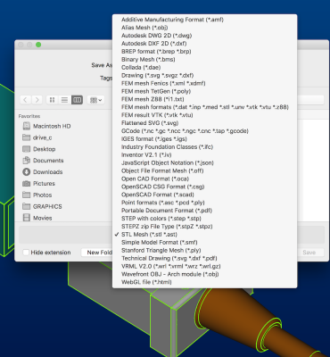This screenshot has height=357, width=330.
Task: Pick Inventor V2.1 (*.iv)
Action: 204,155
